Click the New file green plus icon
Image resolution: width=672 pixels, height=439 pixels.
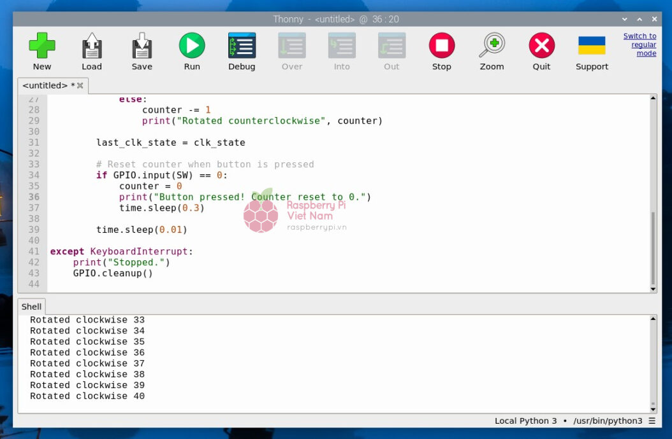coord(42,46)
